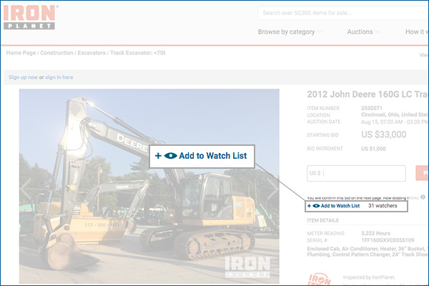Click the Sign up now link
The image size is (429, 286).
(24, 77)
